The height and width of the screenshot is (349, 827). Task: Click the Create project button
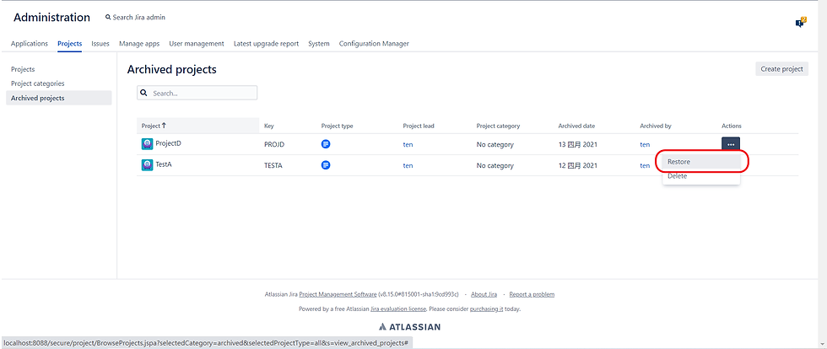[781, 68]
